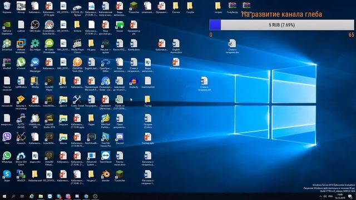Click the Голуби.zip archive file
The width and height of the screenshot is (356, 200).
click(232, 7)
